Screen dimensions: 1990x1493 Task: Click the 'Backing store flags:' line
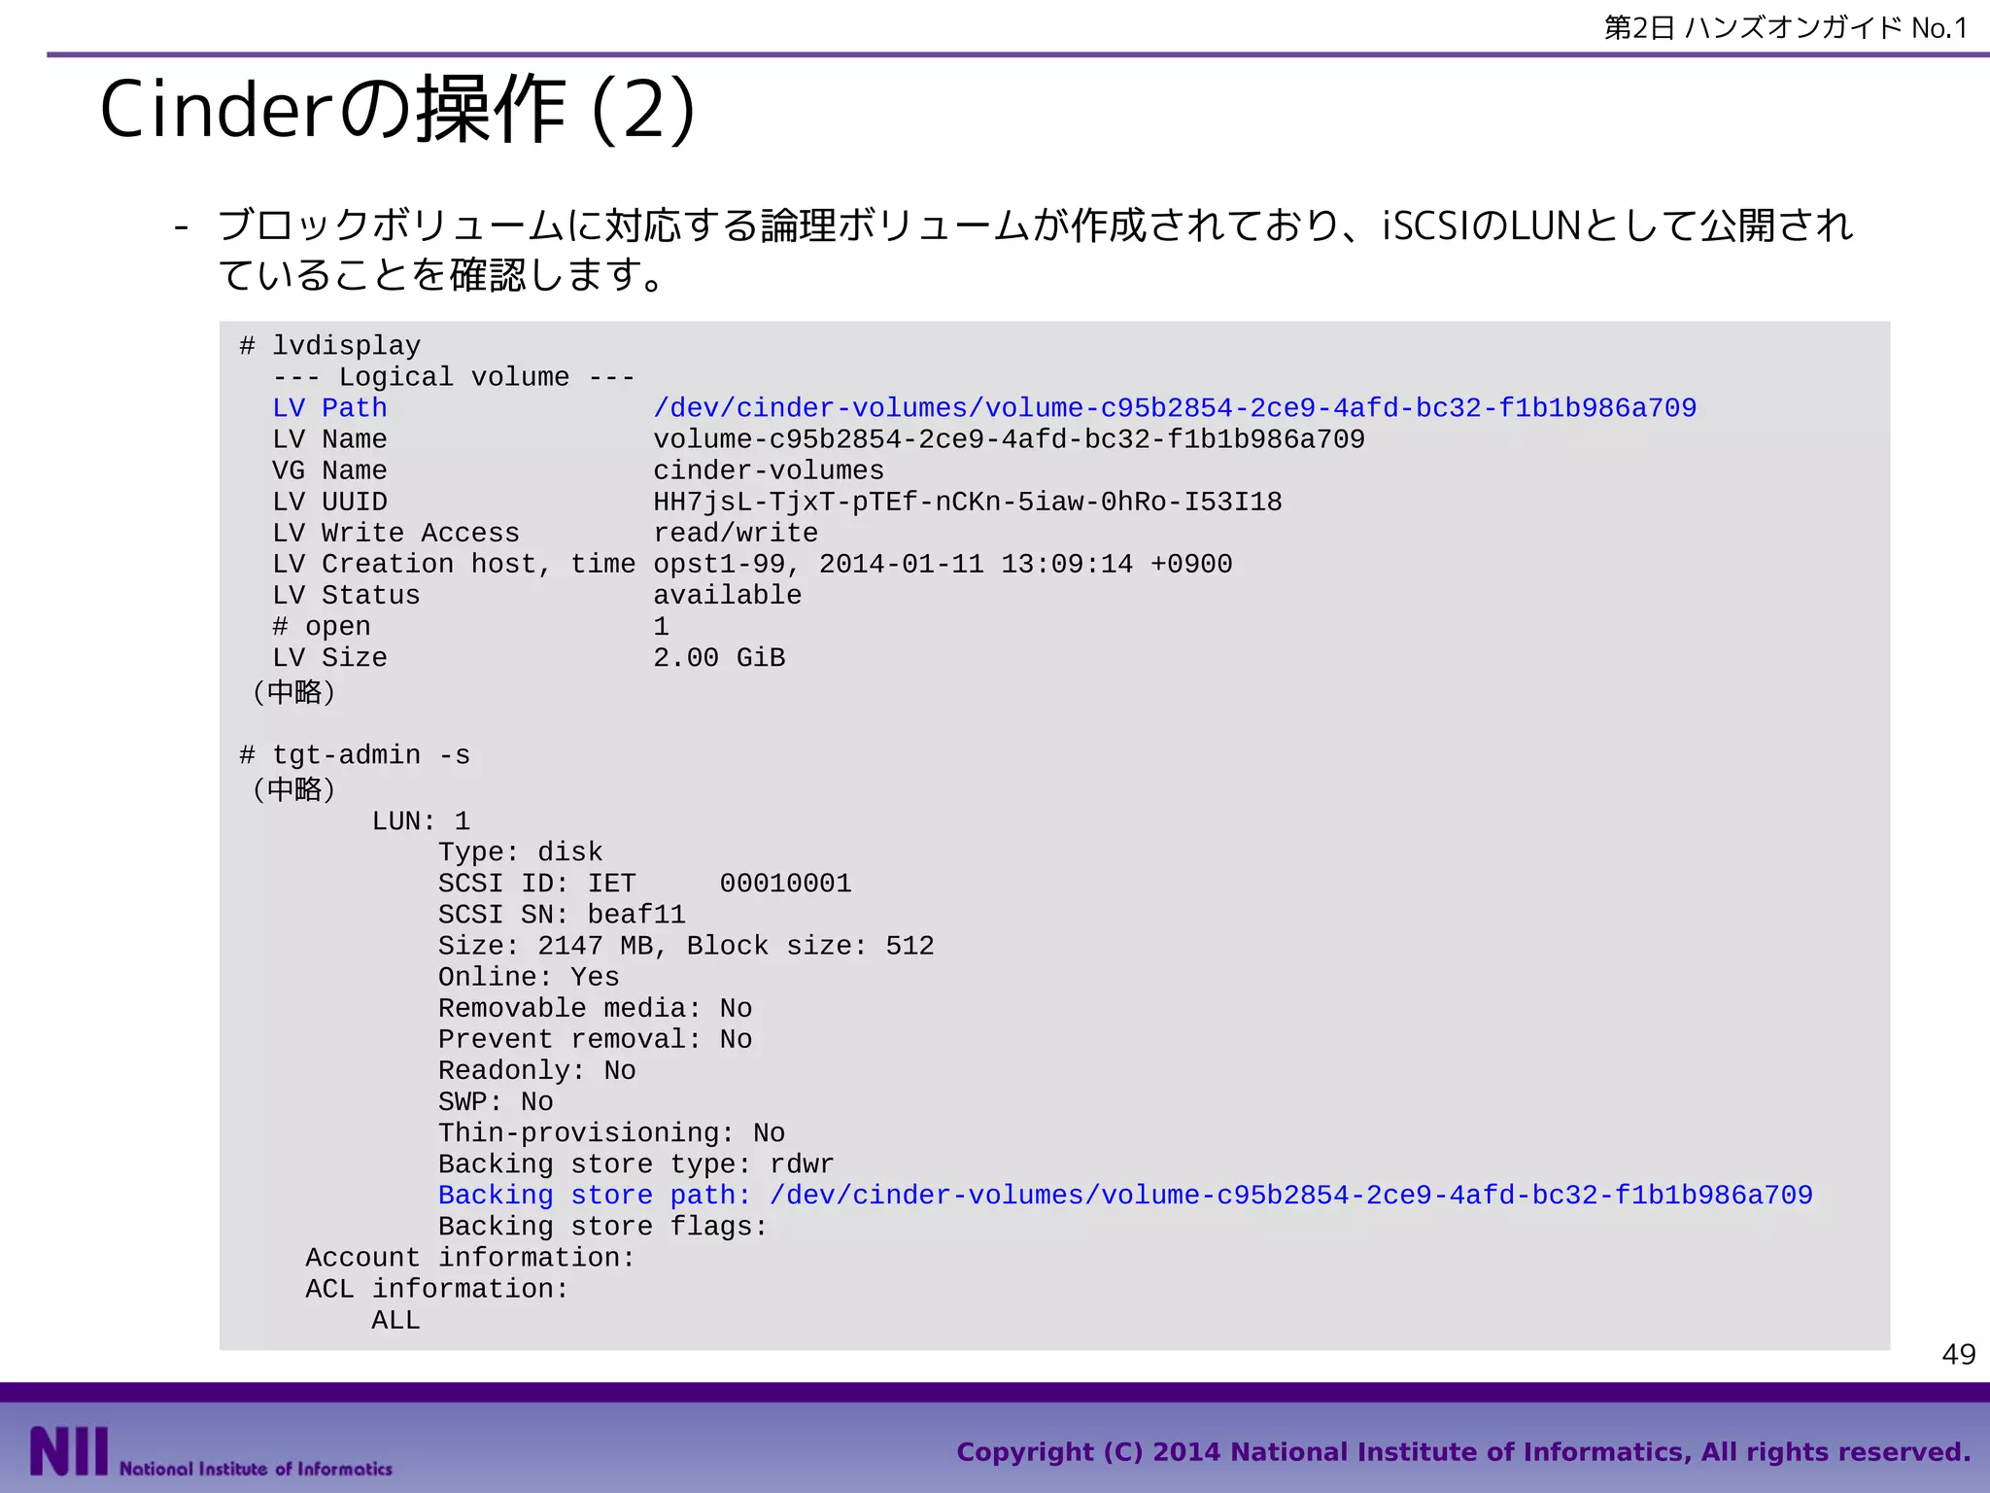pyautogui.click(x=602, y=1227)
